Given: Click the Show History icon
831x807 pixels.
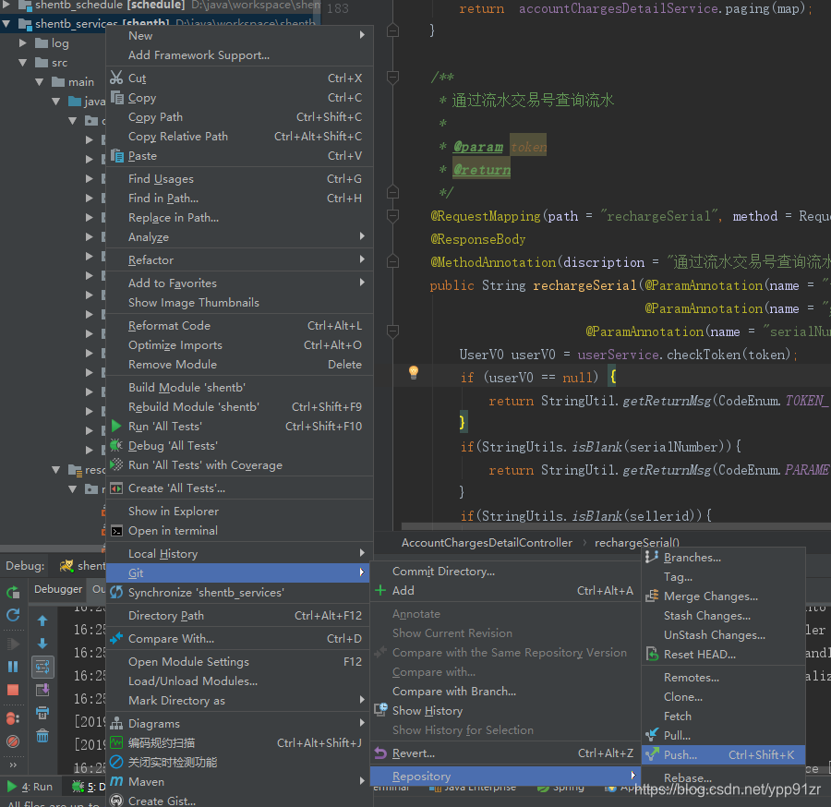Looking at the screenshot, I should pos(380,710).
